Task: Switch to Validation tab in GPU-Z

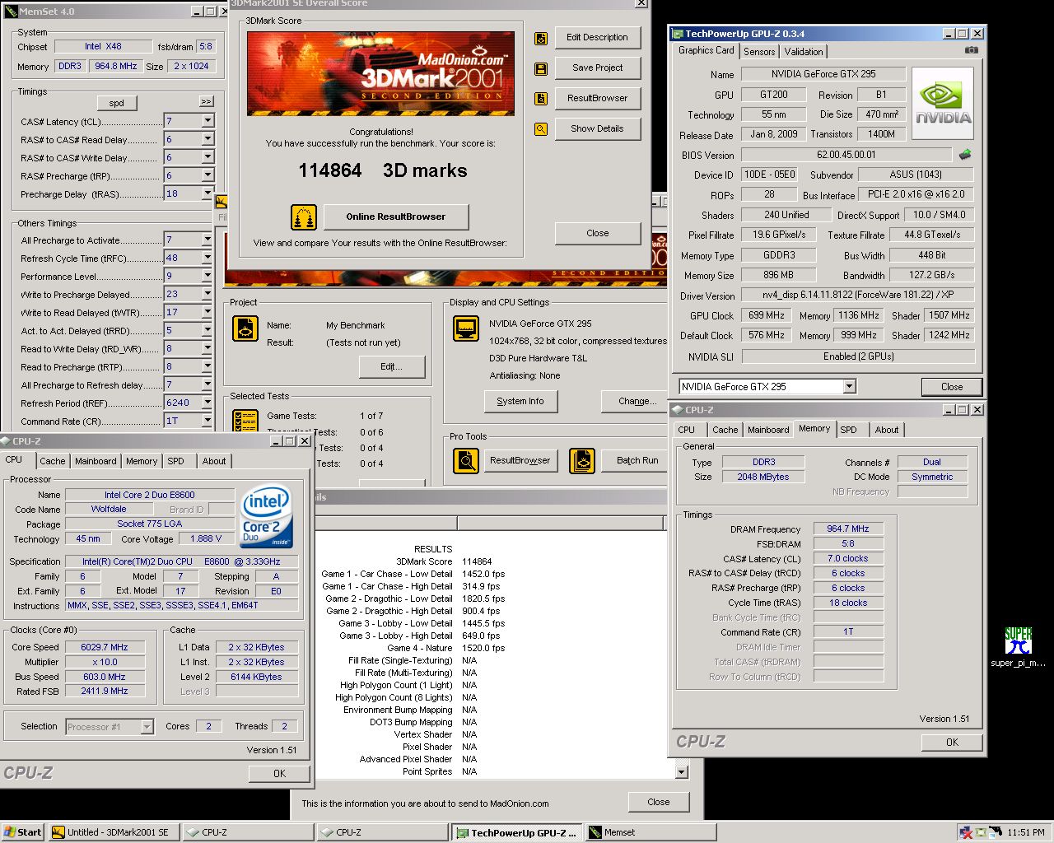Action: pyautogui.click(x=803, y=51)
